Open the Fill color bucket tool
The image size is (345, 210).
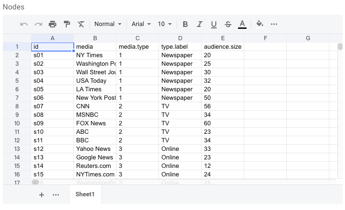(x=259, y=24)
